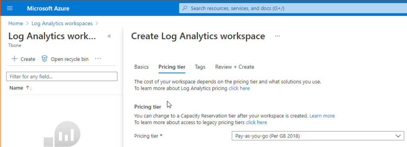Screen dimensions: 407x147
Task: Click the Log Analytics work... pane title
Action: pos(52,36)
